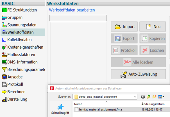The image size is (170, 117).
Task: Click the Löschen button
Action: point(153,50)
